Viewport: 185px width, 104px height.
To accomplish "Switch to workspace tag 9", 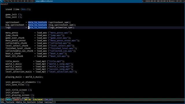I will [28, 1].
